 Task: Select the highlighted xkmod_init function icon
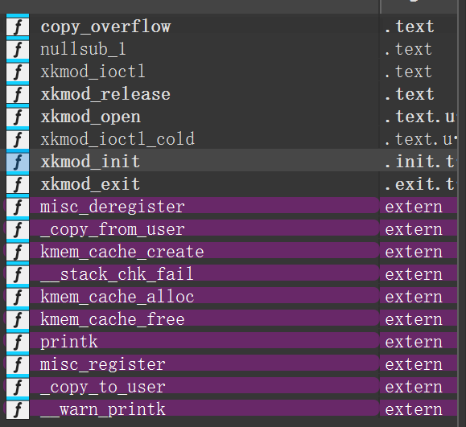tap(18, 162)
